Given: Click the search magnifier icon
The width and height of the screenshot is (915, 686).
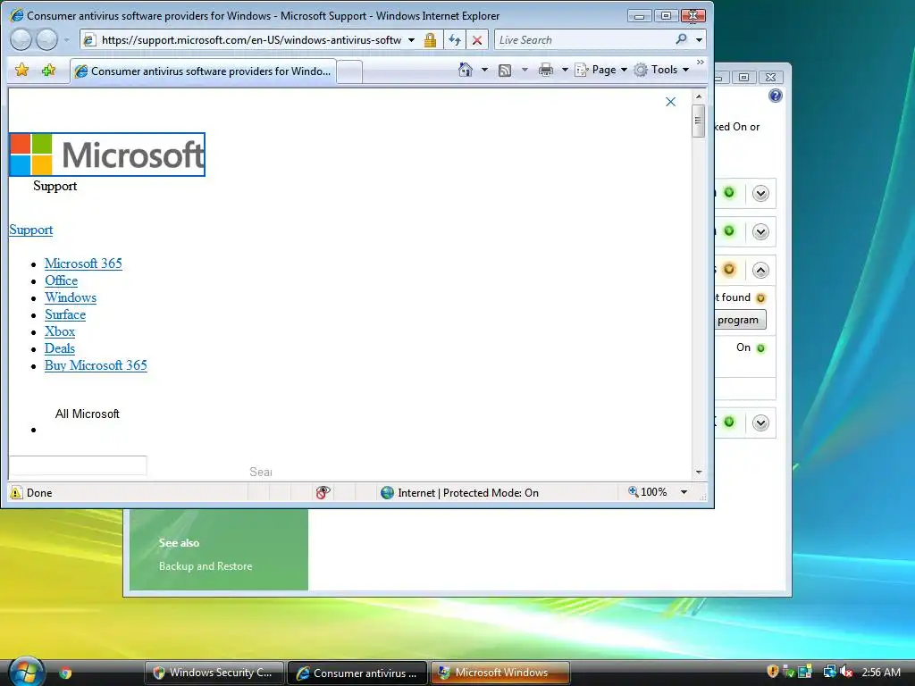Looking at the screenshot, I should coord(681,39).
